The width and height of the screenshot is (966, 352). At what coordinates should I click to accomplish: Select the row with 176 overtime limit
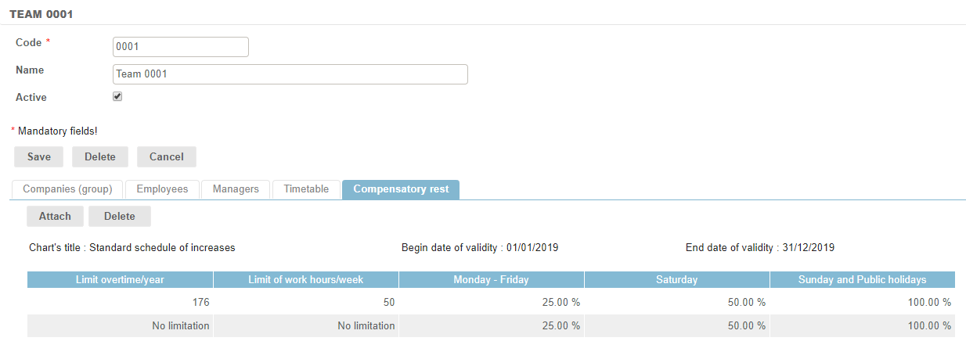point(491,302)
